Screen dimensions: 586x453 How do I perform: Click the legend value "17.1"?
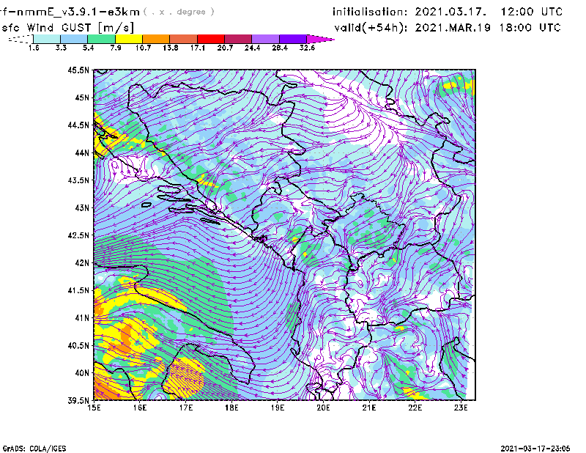(x=197, y=48)
